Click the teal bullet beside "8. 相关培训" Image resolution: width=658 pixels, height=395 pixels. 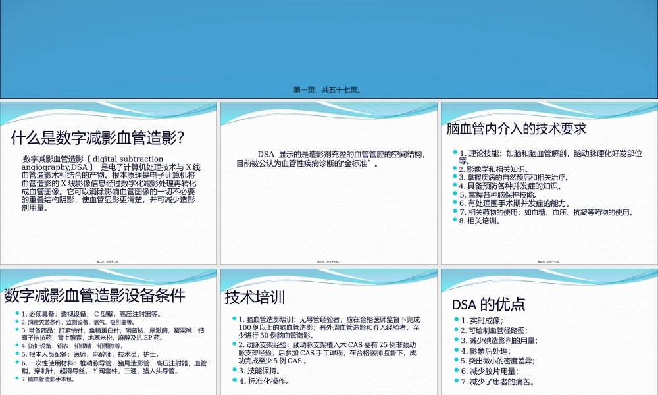click(x=455, y=221)
